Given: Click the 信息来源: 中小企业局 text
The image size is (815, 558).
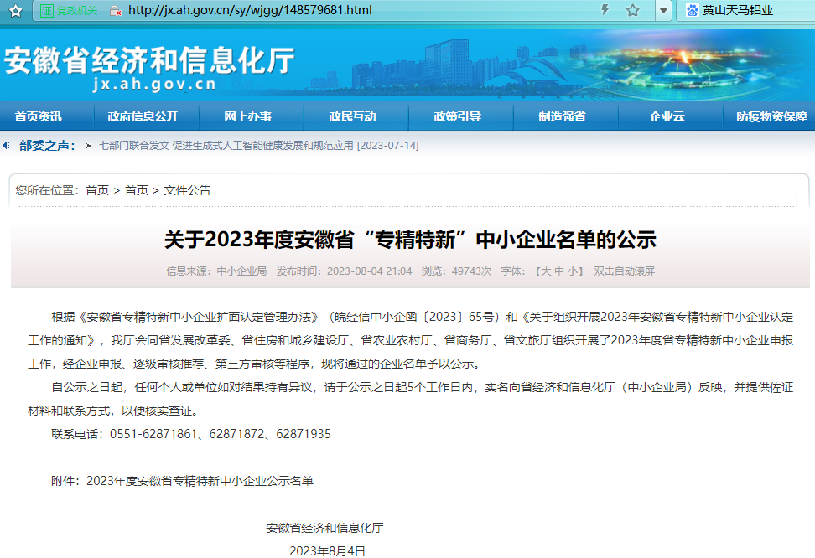Looking at the screenshot, I should [x=216, y=271].
